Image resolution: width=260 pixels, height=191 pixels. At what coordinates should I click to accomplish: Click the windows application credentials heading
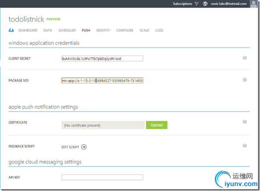pos(44,43)
